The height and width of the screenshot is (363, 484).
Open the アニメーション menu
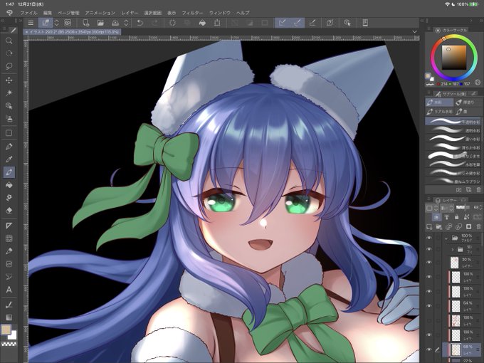[100, 13]
